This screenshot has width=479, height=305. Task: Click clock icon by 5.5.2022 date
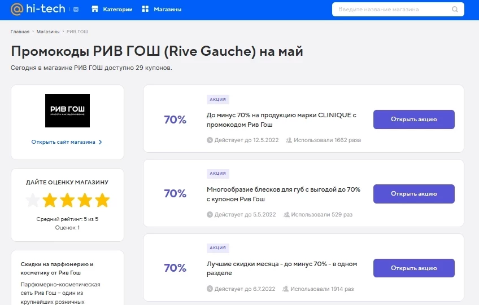coord(210,214)
